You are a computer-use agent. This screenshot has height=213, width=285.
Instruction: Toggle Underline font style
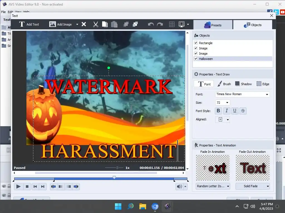235,111
